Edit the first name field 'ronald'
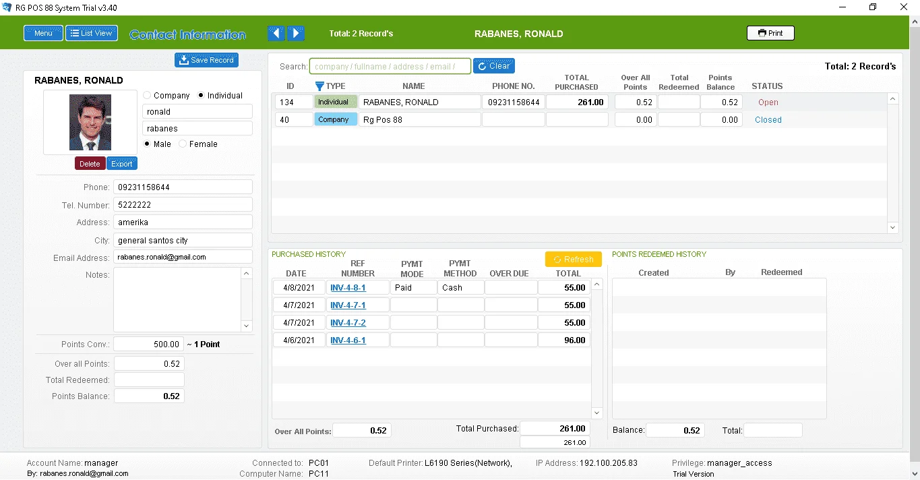 (x=197, y=112)
